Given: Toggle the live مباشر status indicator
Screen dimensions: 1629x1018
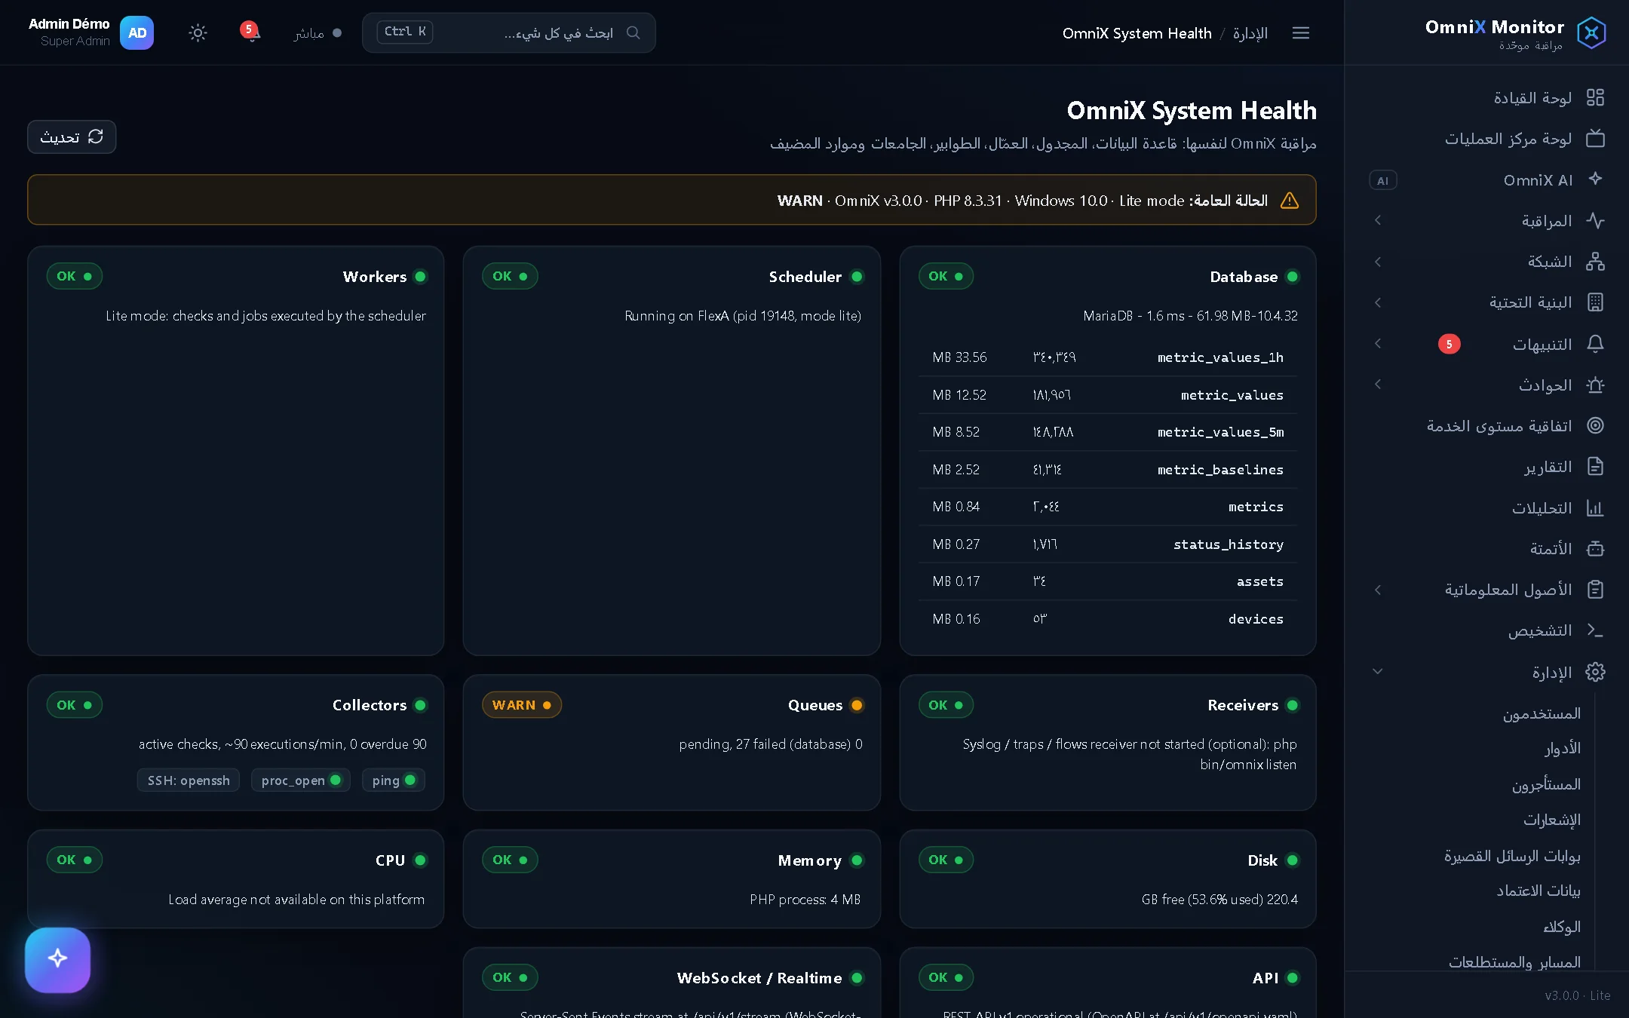Looking at the screenshot, I should [x=318, y=33].
